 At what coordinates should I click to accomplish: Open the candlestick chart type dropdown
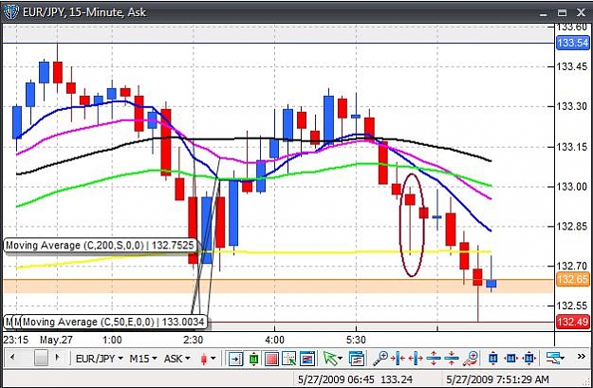208,359
